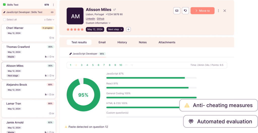Image resolution: width=258 pixels, height=133 pixels.
Task: Open the candidate three-dot options menu
Action: pos(218,11)
